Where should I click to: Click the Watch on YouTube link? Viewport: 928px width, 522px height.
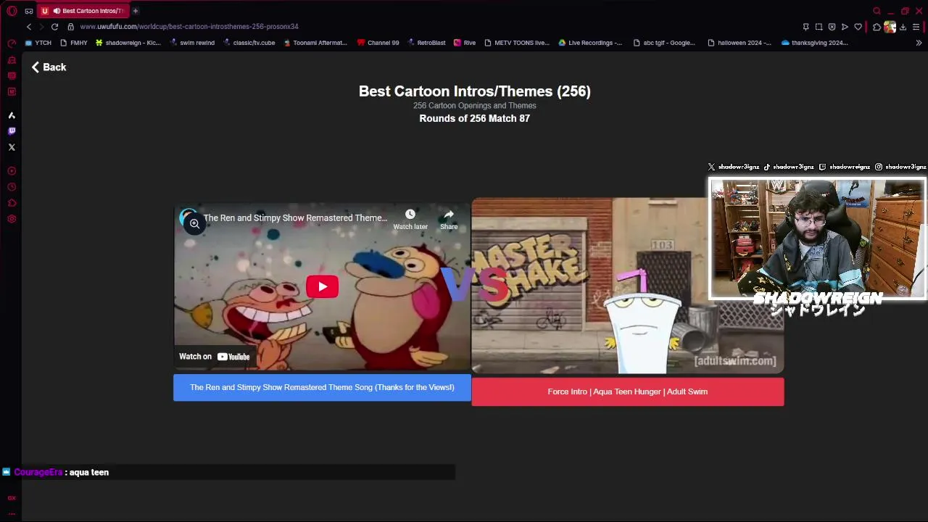click(x=215, y=357)
